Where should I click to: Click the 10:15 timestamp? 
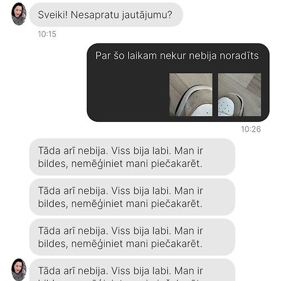(47, 34)
